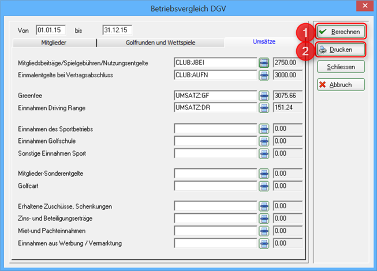Click the picker icon next to Golfcart
Screen dimensions: 377x271
tap(264, 186)
